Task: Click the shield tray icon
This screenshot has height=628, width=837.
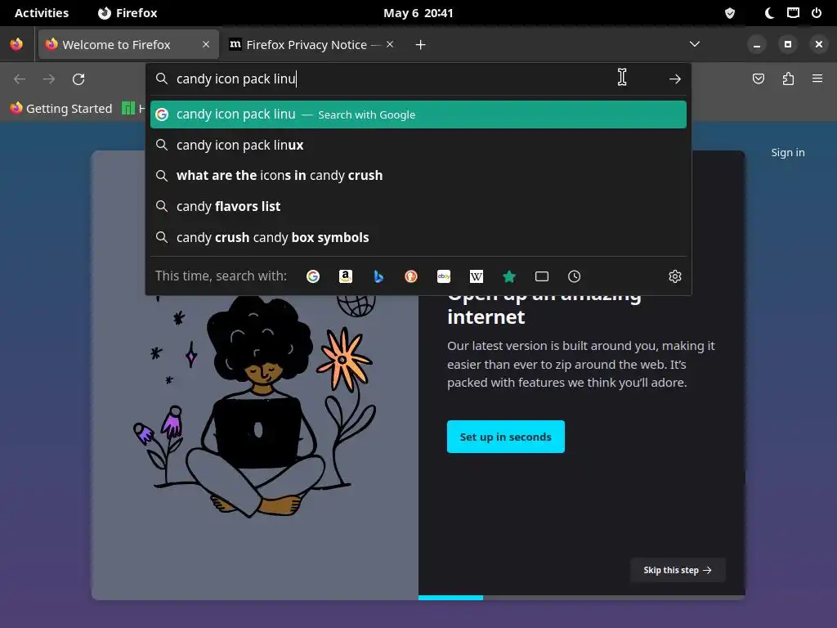Action: (x=730, y=13)
